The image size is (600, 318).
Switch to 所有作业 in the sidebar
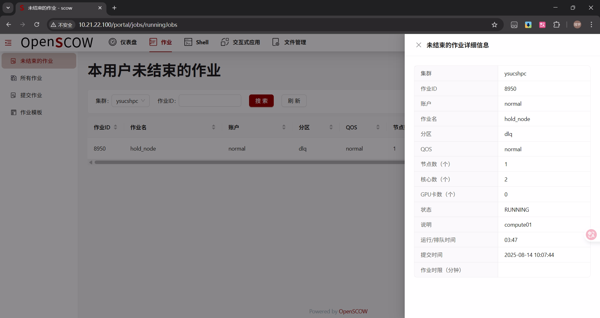pos(31,78)
